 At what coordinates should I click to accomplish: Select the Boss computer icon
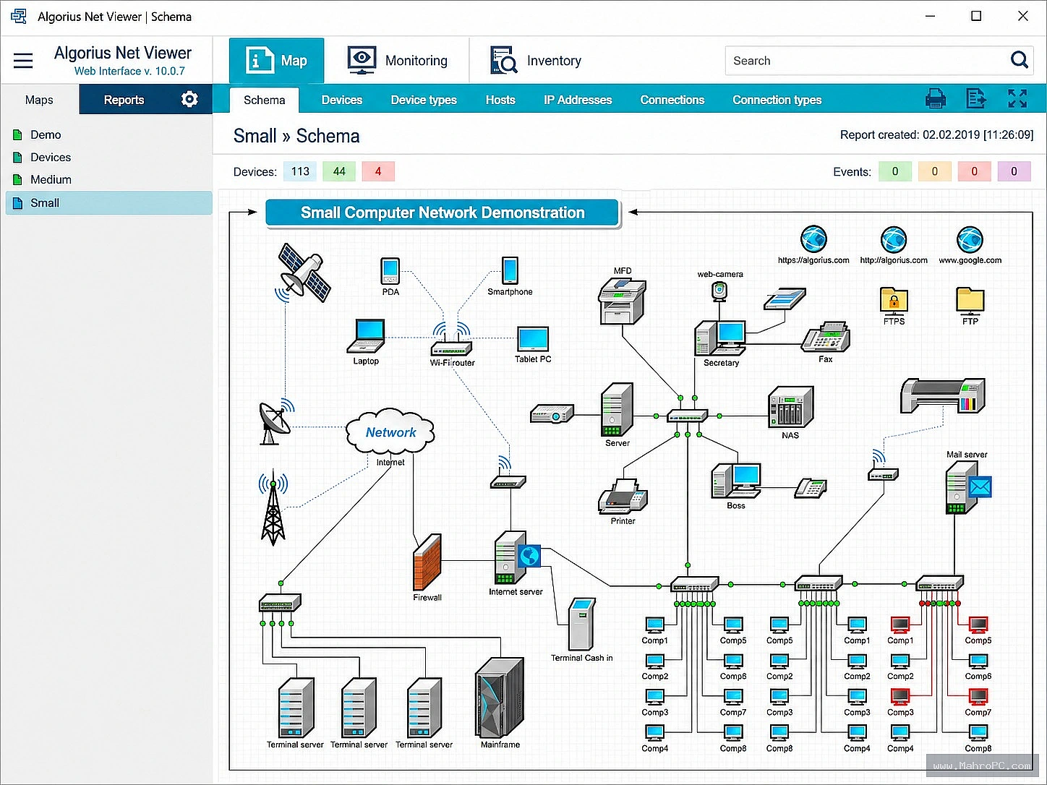pyautogui.click(x=735, y=481)
